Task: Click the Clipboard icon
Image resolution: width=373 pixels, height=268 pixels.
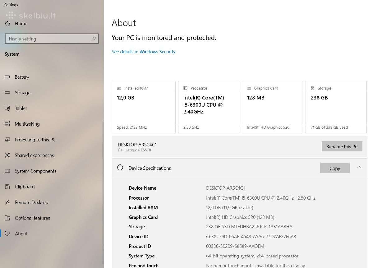Action: pos(7,187)
